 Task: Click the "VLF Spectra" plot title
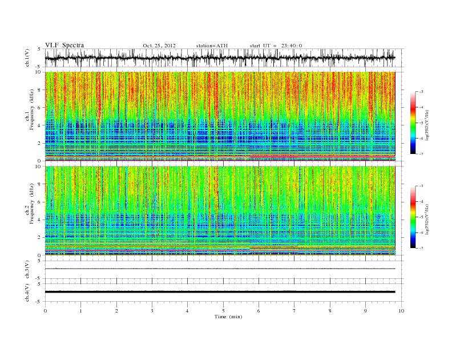click(x=64, y=45)
